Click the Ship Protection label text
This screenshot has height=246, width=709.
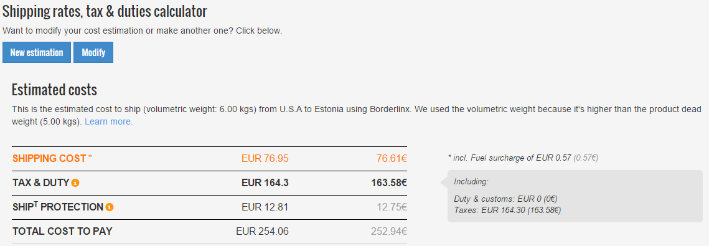[x=58, y=207]
